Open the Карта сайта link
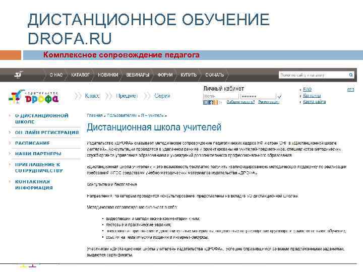Screen dimensions: 363x272 [314, 102]
